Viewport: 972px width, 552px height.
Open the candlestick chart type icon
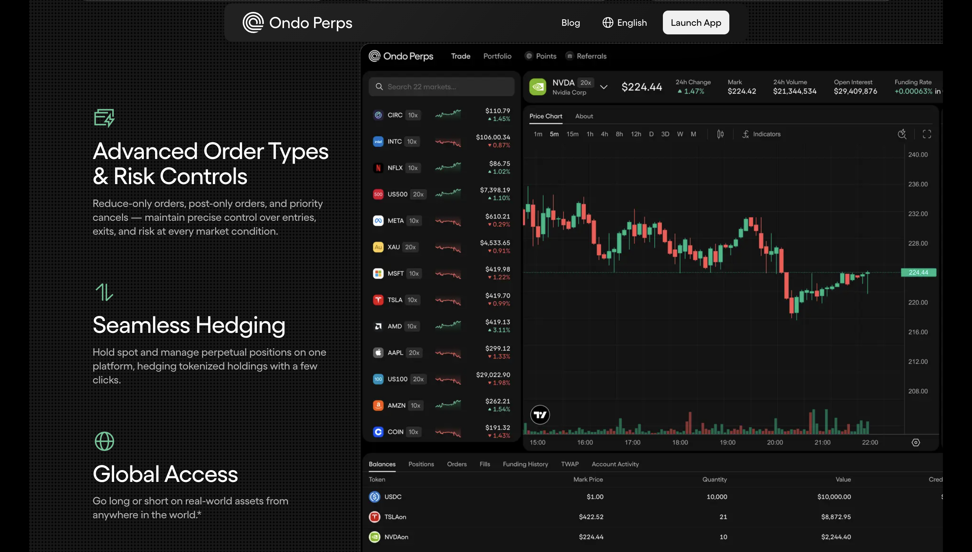point(720,134)
